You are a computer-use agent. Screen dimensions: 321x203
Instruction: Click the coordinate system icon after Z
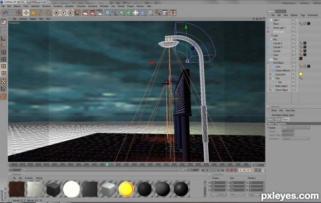(78, 13)
